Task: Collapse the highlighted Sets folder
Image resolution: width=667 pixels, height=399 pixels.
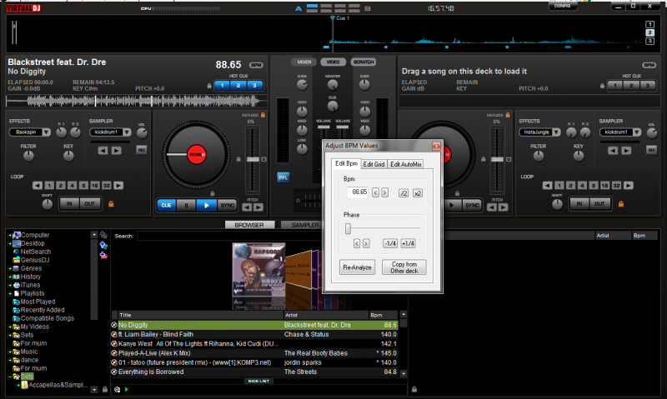Action: click(10, 377)
